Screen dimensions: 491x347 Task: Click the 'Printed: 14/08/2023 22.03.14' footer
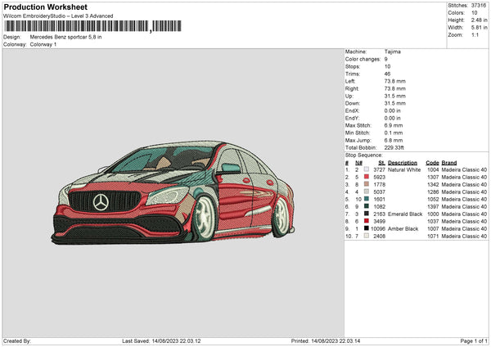[x=326, y=340]
